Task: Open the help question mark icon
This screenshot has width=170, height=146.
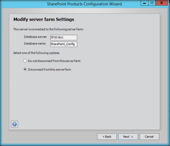Action: pyautogui.click(x=14, y=124)
